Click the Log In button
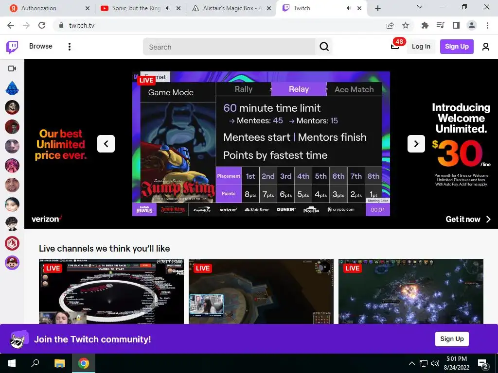This screenshot has height=373, width=498. tap(421, 47)
